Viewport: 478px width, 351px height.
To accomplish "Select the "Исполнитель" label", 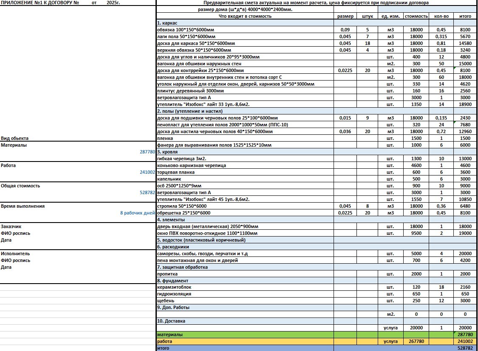I will pos(15,253).
